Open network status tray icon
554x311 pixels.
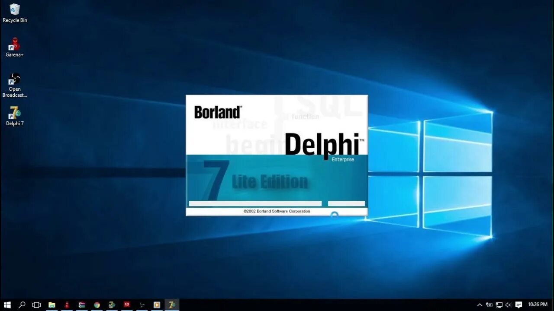point(499,305)
